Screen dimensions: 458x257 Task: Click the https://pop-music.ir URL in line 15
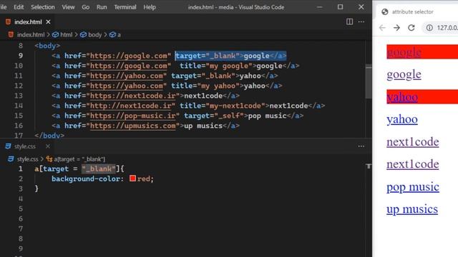click(133, 116)
